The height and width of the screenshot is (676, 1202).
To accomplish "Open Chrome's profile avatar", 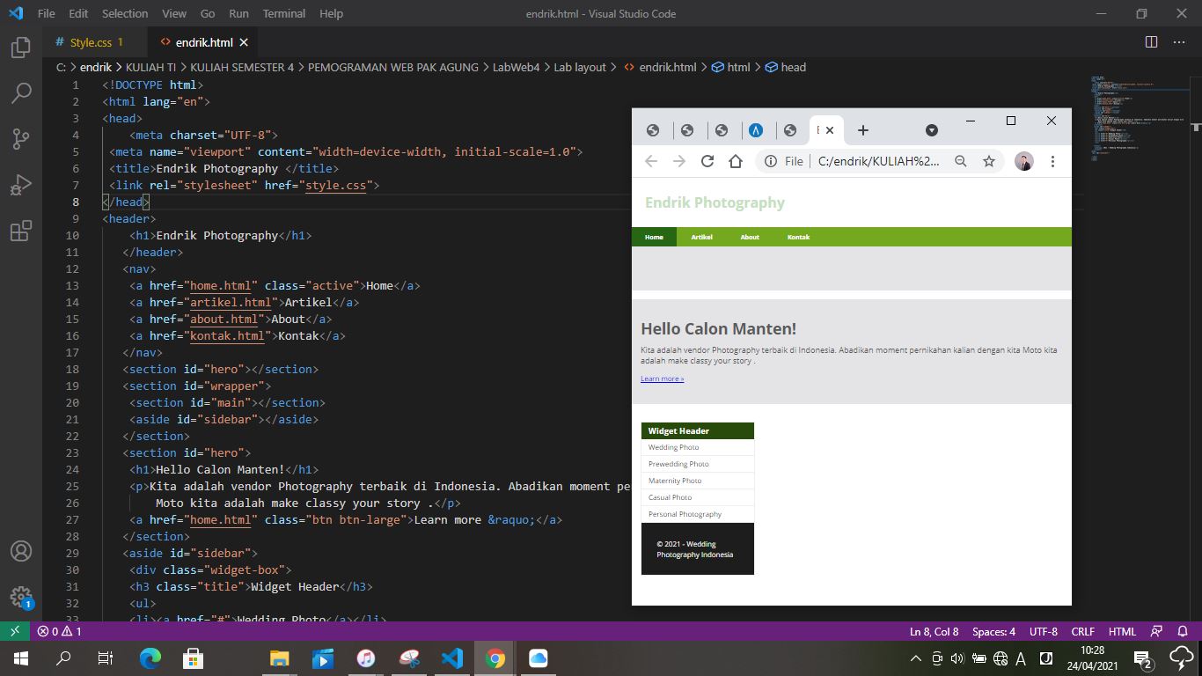I will [1023, 161].
